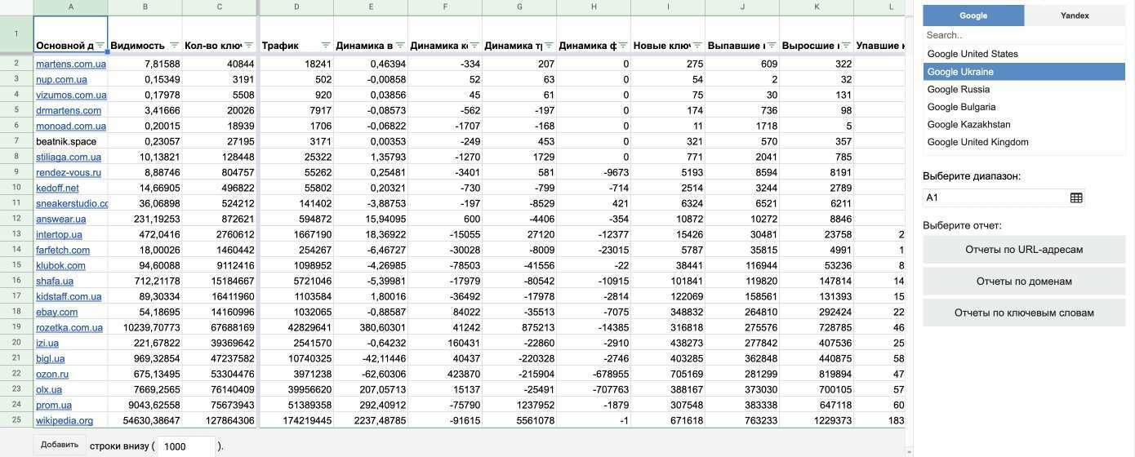This screenshot has height=457, width=1135.
Task: Click the Добавить button
Action: click(60, 445)
